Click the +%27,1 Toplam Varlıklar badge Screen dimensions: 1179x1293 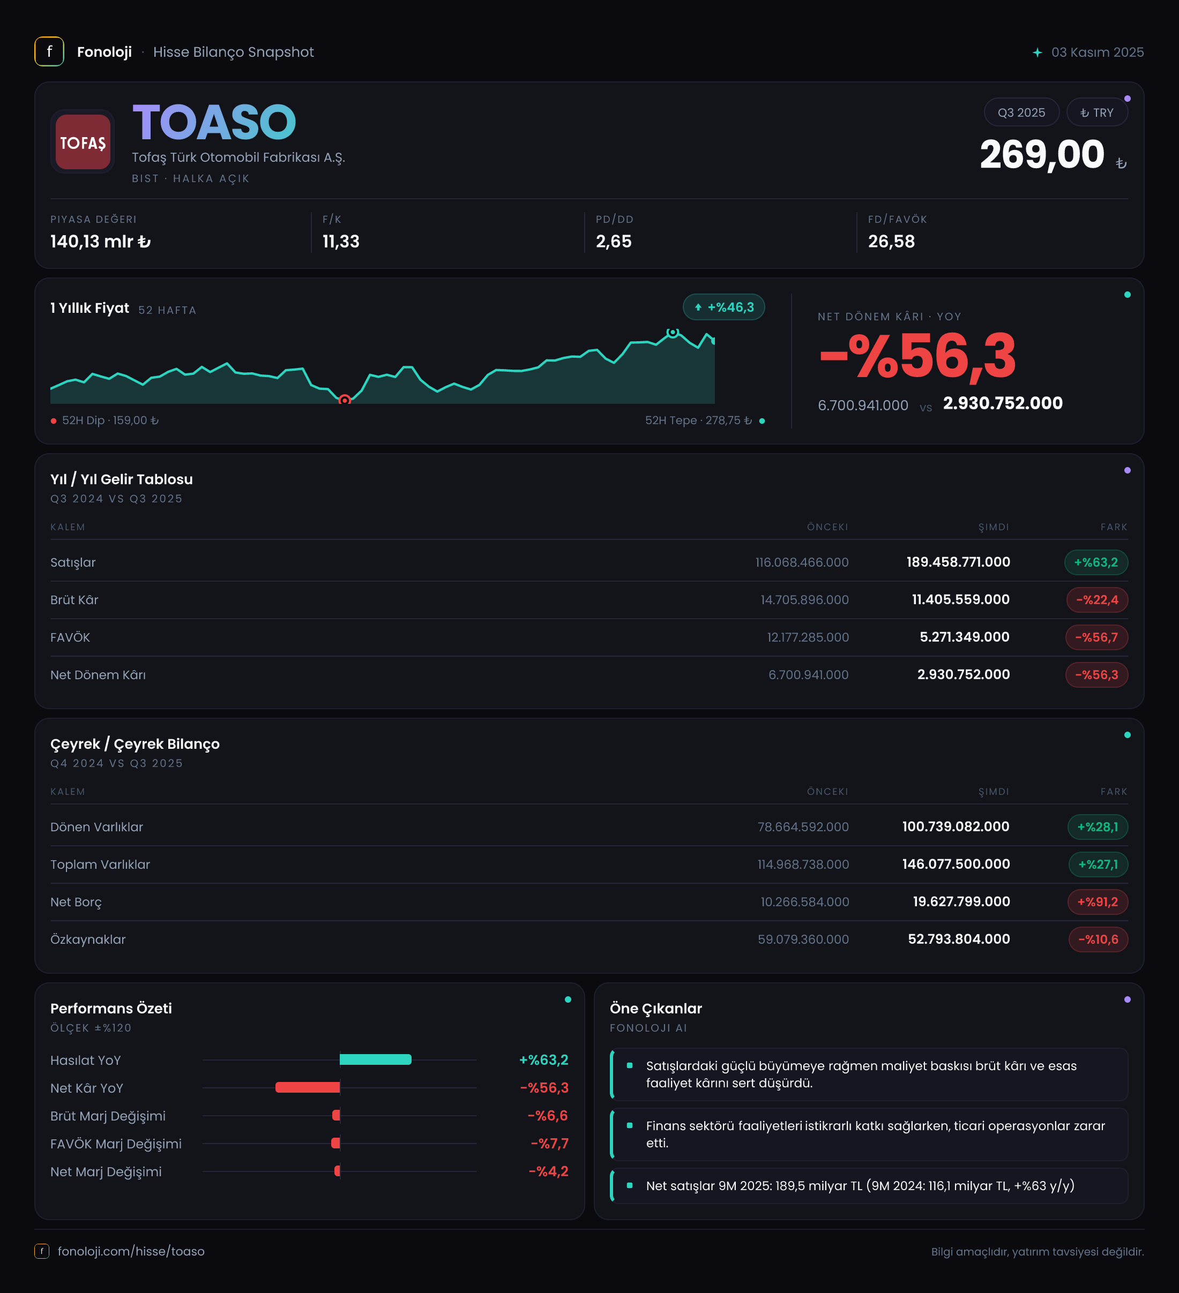pos(1098,864)
